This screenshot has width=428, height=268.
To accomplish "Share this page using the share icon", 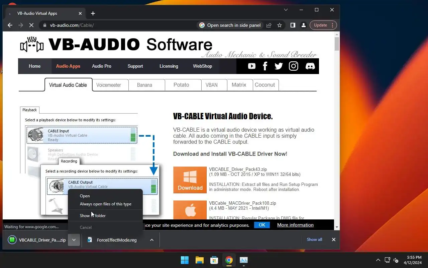I will [x=269, y=25].
